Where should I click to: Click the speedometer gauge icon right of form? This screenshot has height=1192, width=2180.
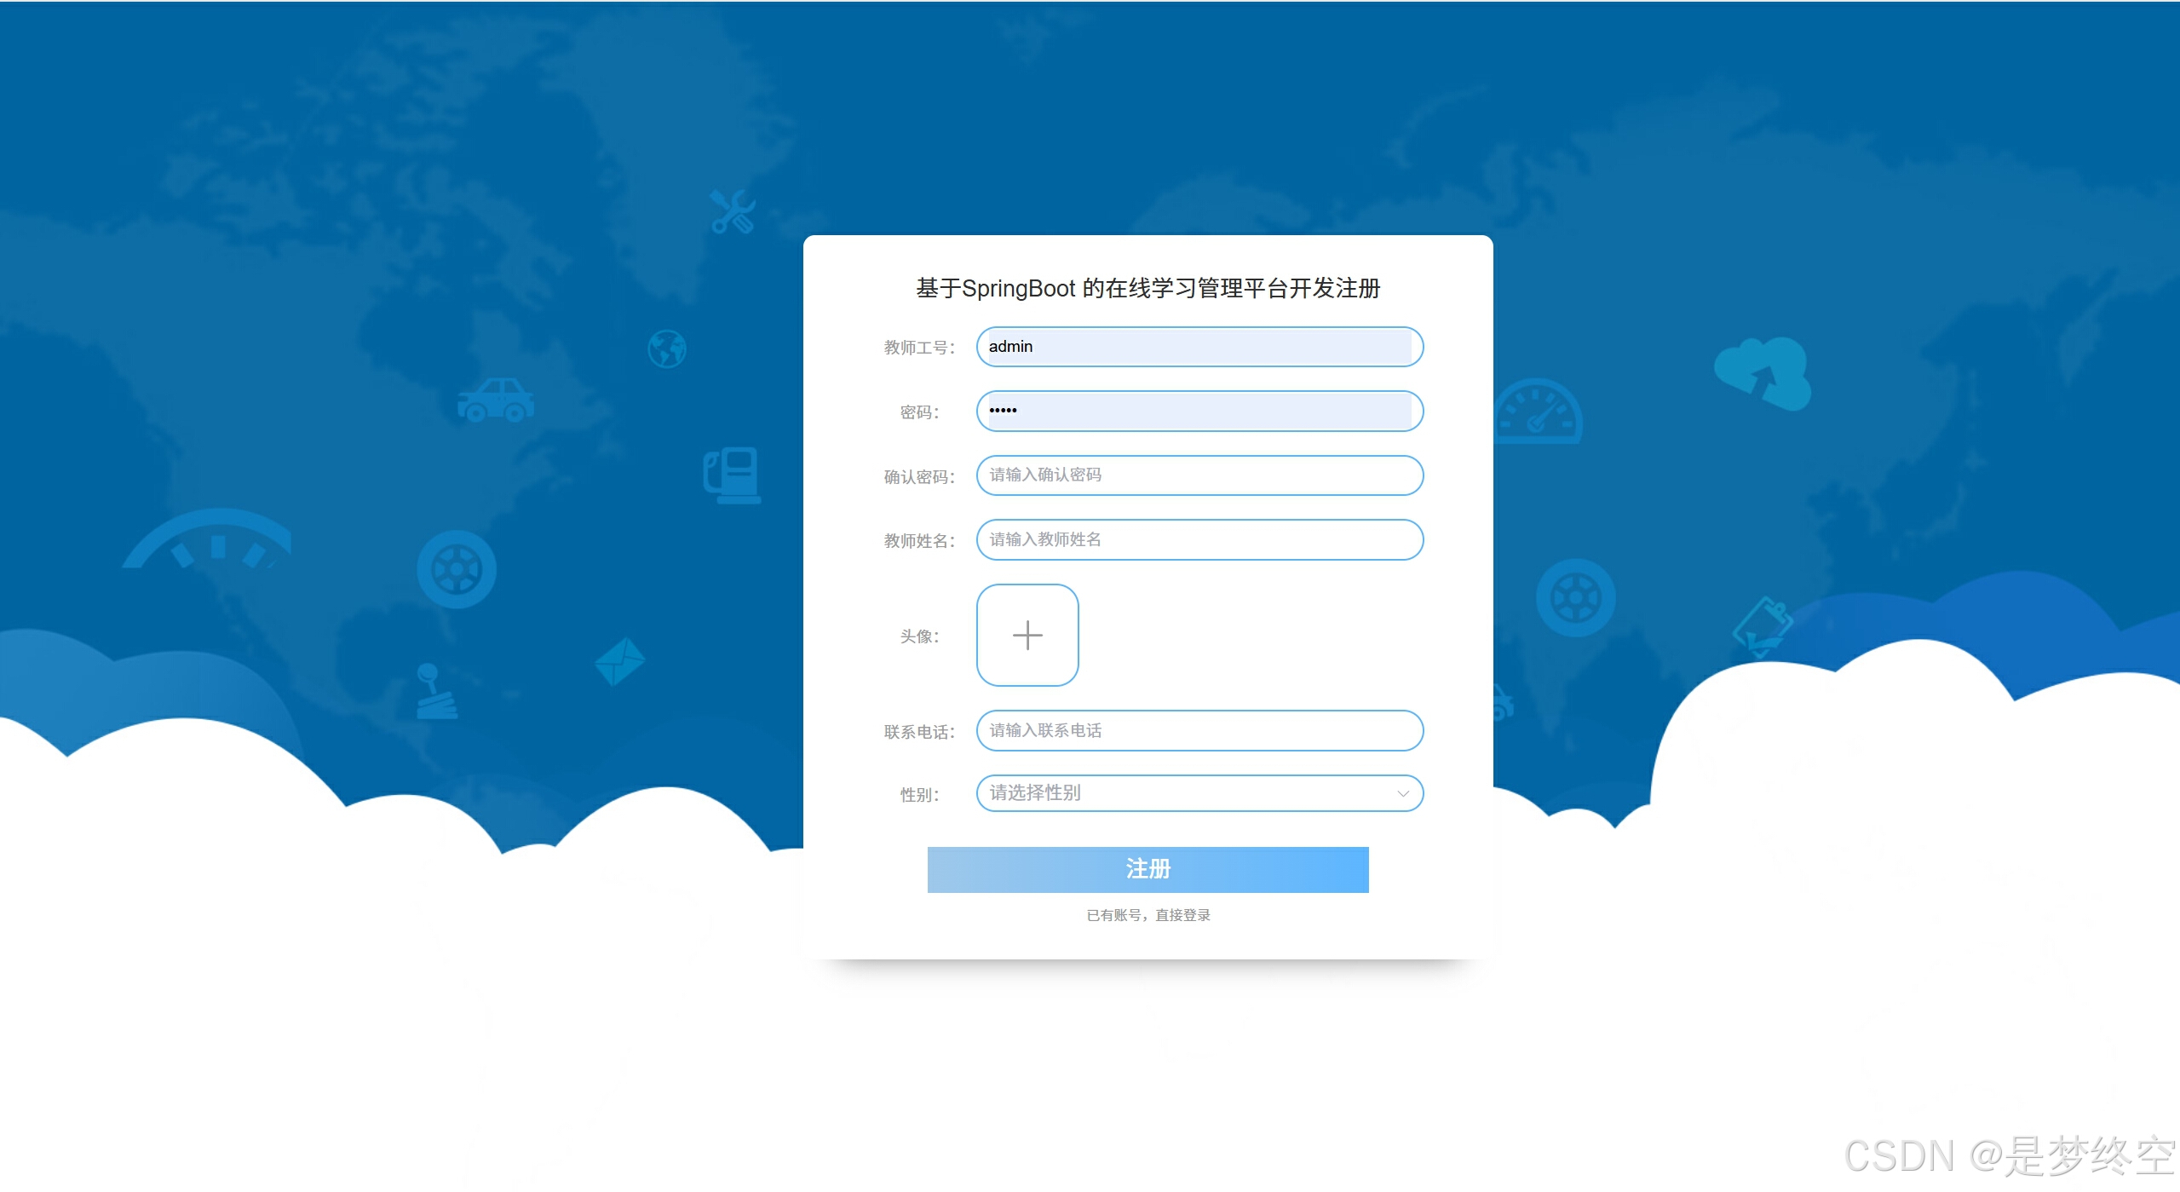[x=1538, y=412]
